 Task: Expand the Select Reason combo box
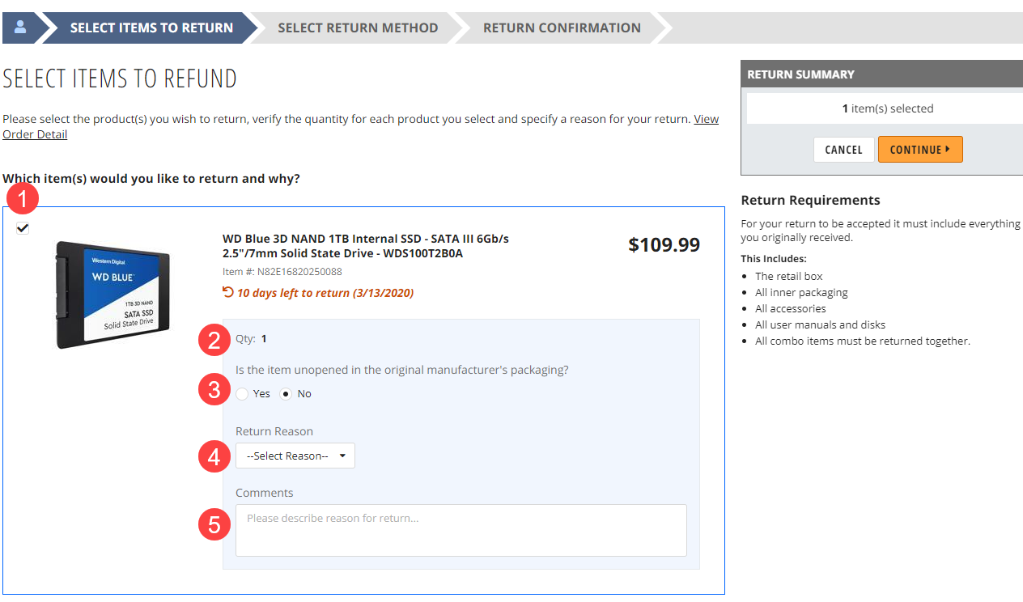click(x=295, y=455)
